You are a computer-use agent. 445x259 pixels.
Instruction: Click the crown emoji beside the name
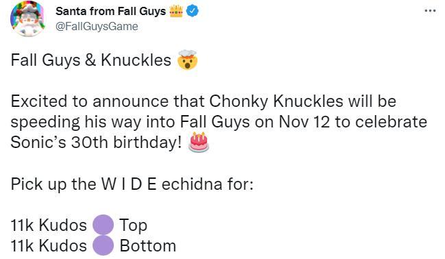click(176, 12)
